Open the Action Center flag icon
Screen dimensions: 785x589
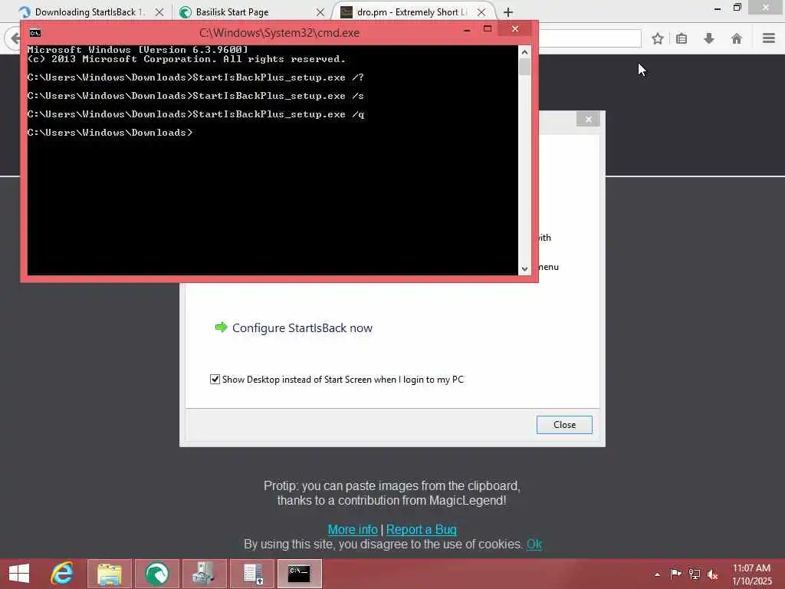coord(675,574)
